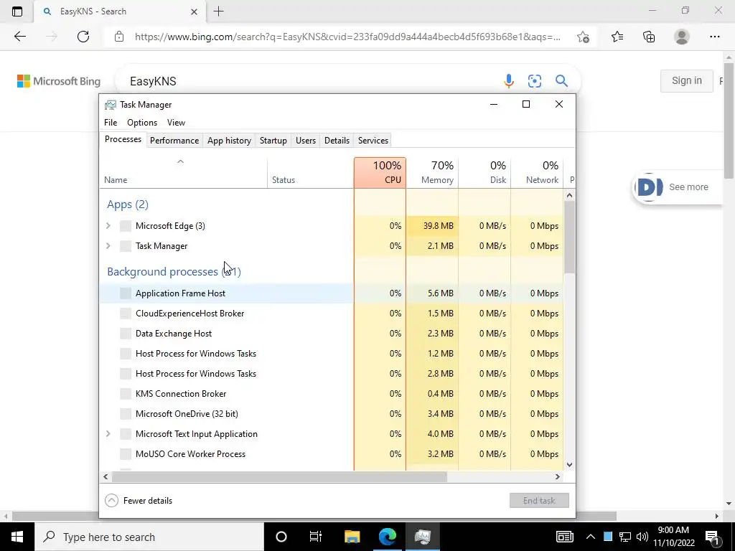The width and height of the screenshot is (735, 551).
Task: Click the Task Manager taskbar icon
Action: coord(422,537)
